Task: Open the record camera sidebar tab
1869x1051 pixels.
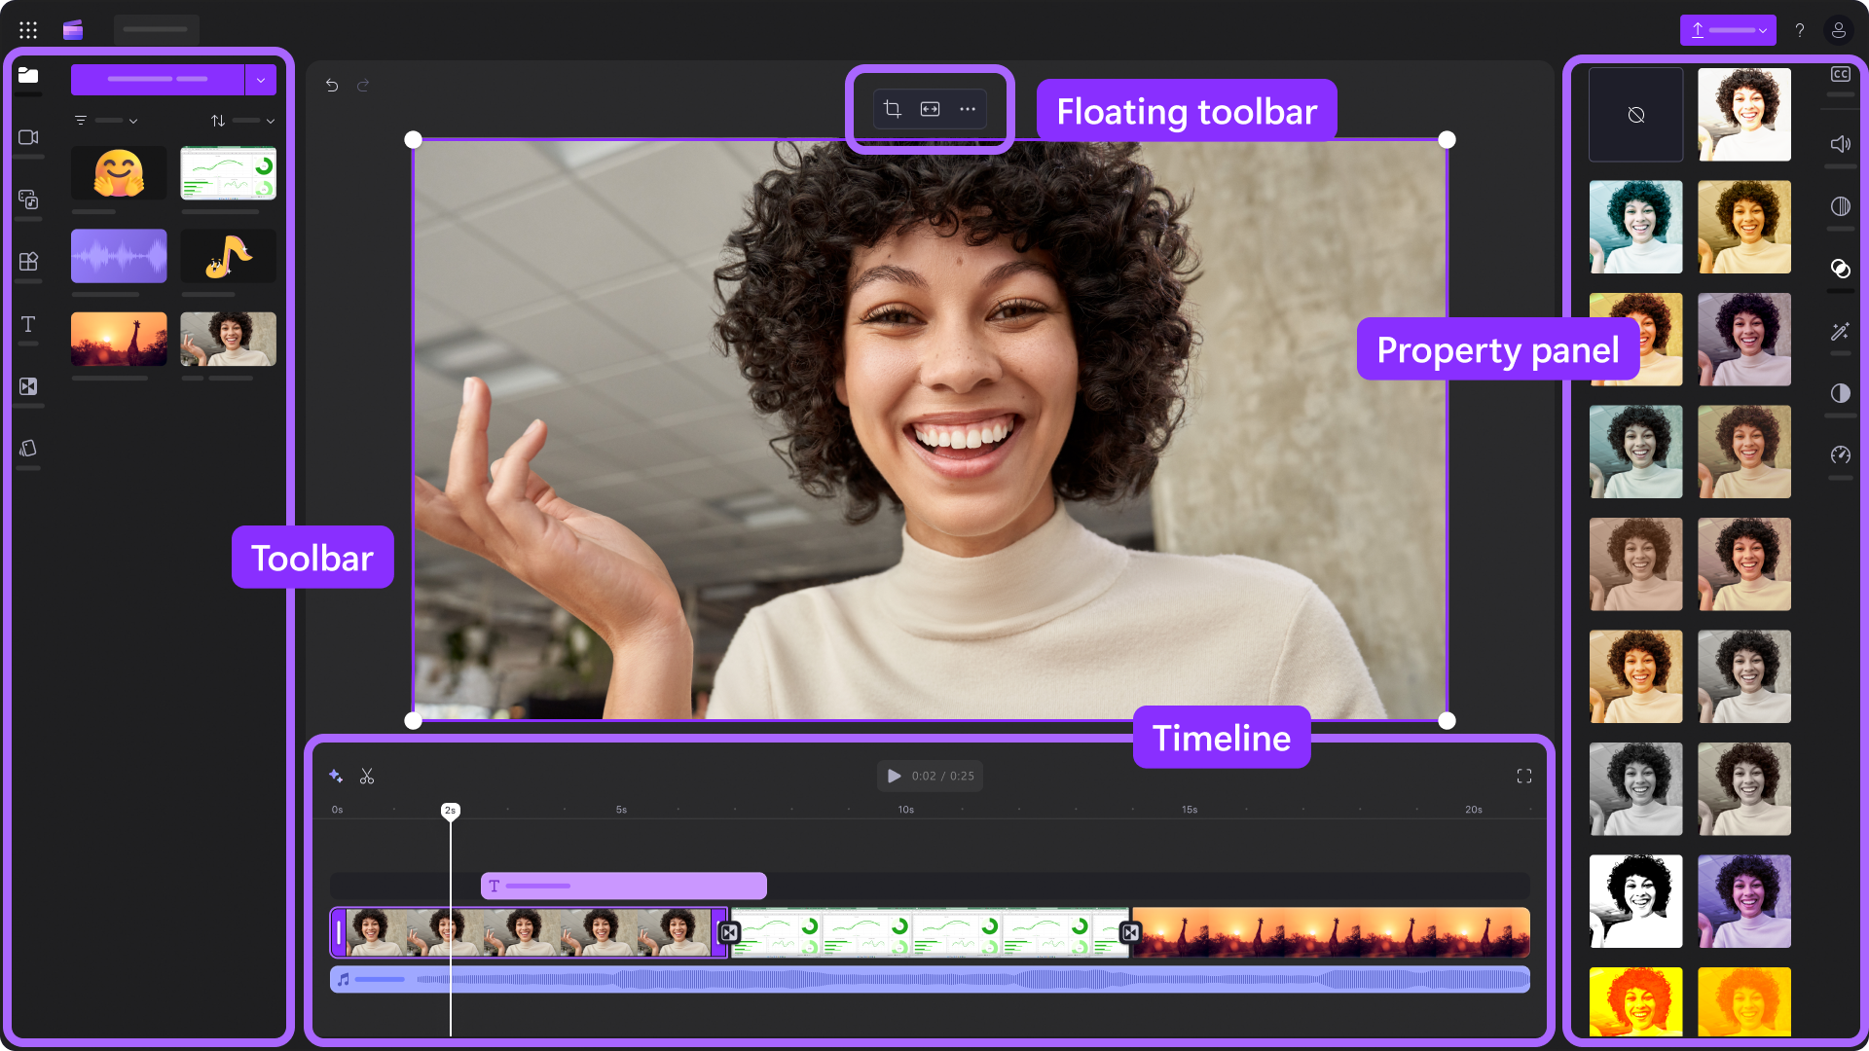Action: [28, 137]
